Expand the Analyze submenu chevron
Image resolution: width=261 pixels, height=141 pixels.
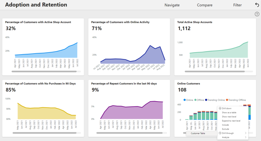tap(246, 137)
